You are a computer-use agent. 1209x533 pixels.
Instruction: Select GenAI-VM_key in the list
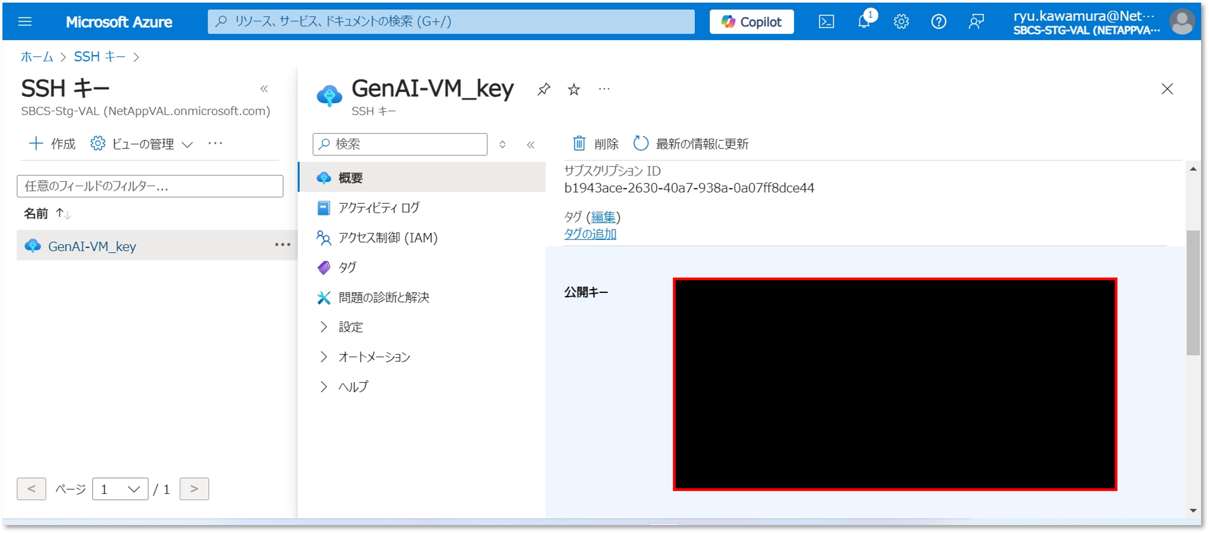[x=92, y=246]
